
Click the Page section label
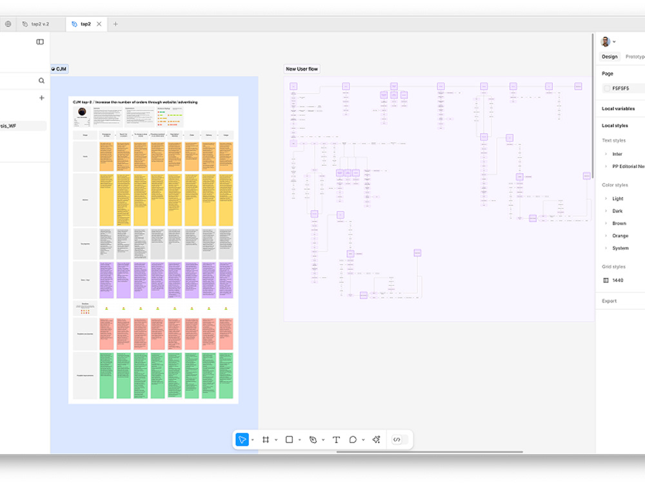[x=608, y=73]
